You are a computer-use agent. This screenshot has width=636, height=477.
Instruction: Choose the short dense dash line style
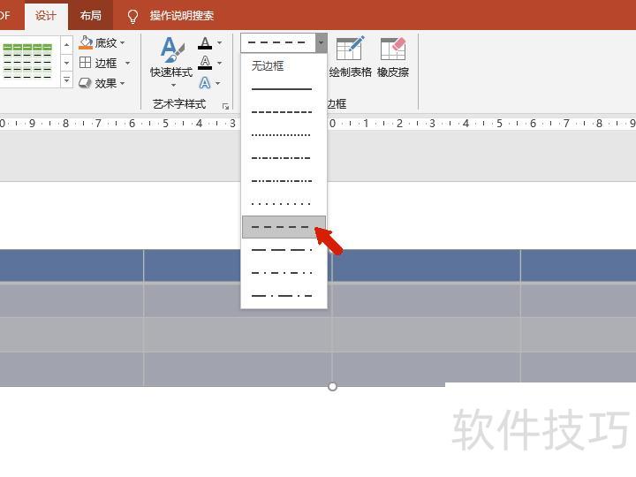coord(284,112)
